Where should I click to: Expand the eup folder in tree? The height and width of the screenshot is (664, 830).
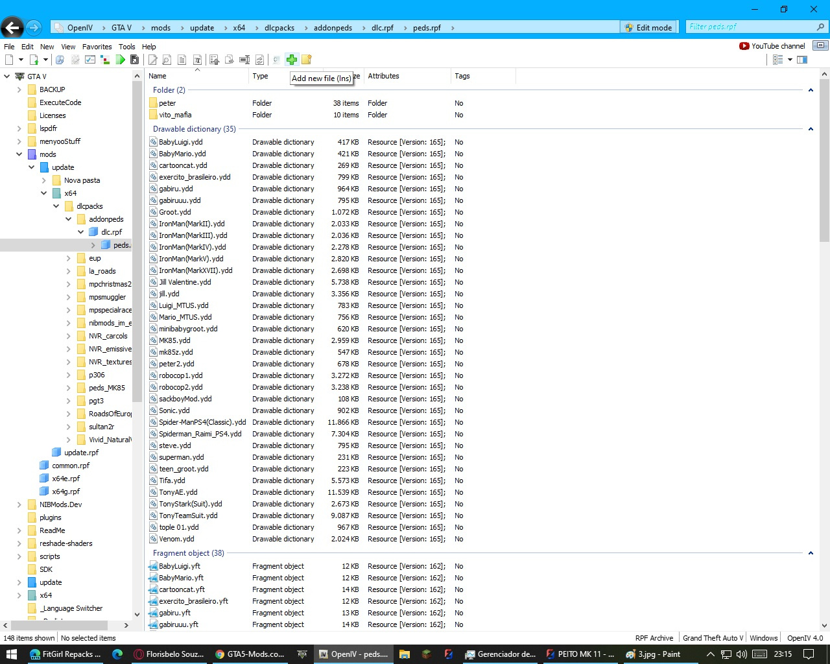pyautogui.click(x=68, y=258)
